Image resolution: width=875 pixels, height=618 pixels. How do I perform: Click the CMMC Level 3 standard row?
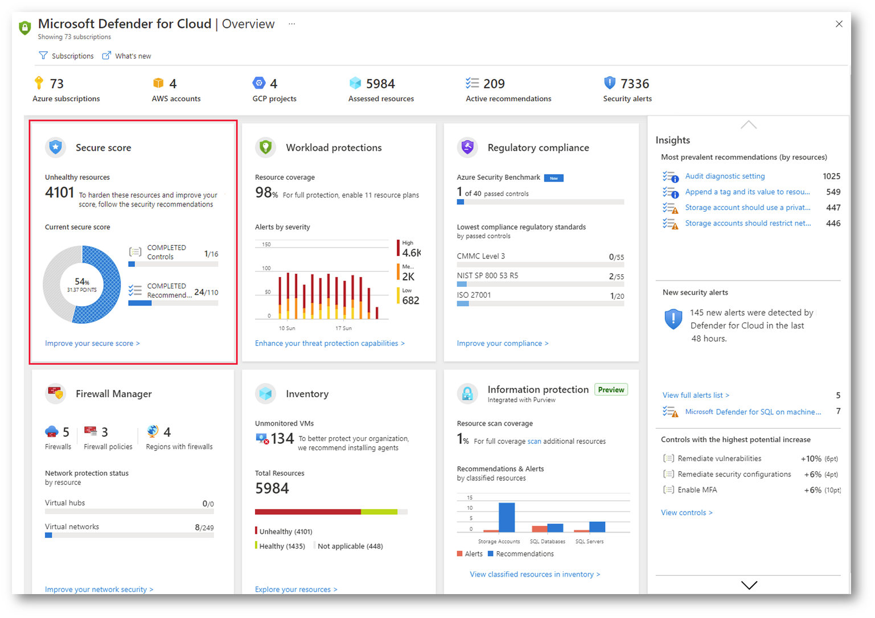[x=540, y=259]
